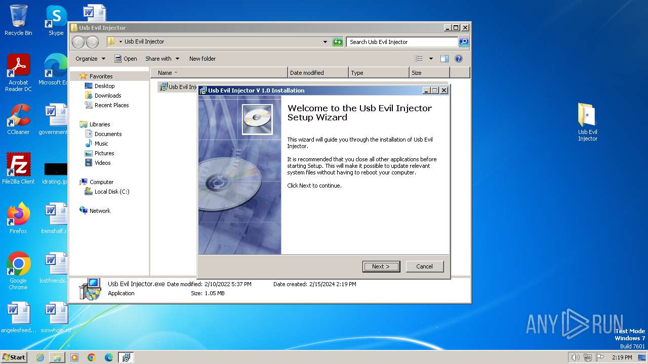Open Recycle Bin on the desktop
This screenshot has height=364, width=648.
click(18, 20)
